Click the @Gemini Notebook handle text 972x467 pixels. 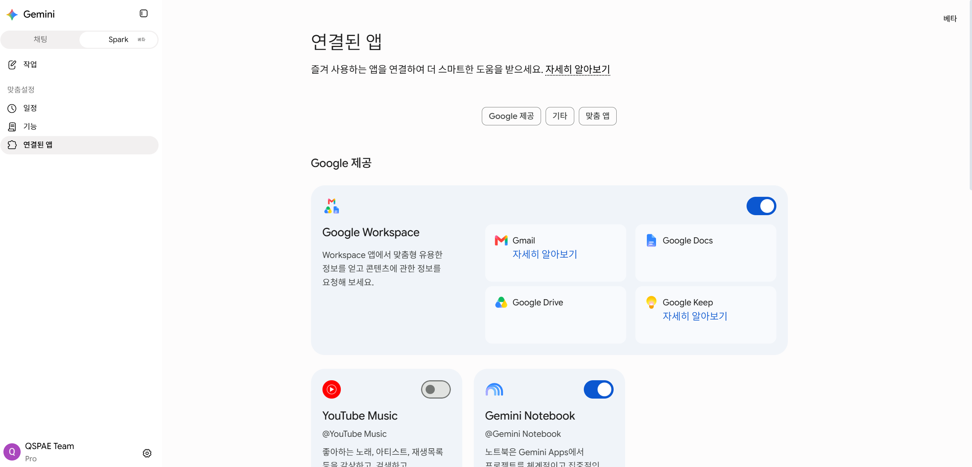(523, 434)
